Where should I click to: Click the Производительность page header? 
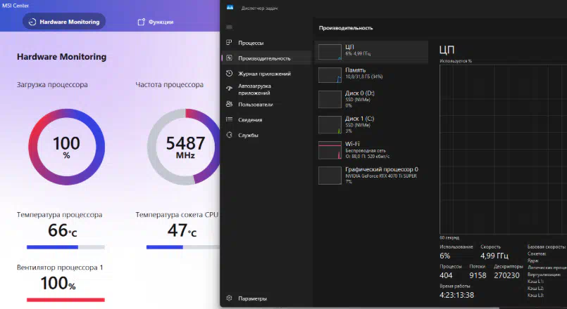click(x=346, y=28)
